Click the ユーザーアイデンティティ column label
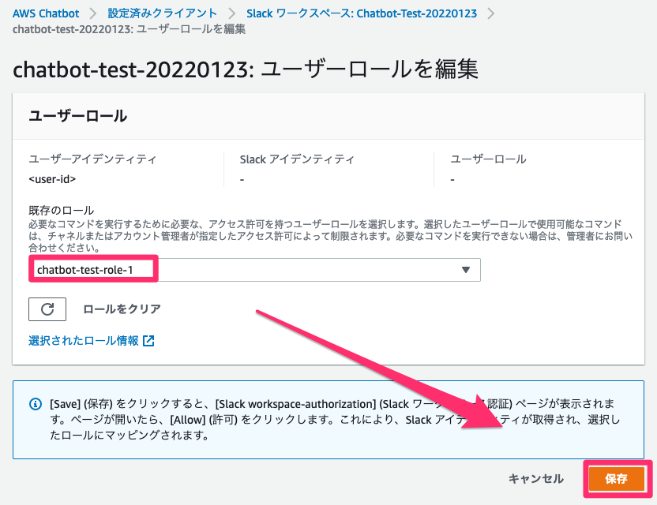 (92, 159)
